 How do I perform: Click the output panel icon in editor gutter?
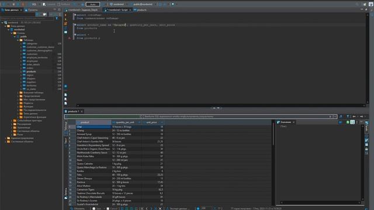coord(66,94)
